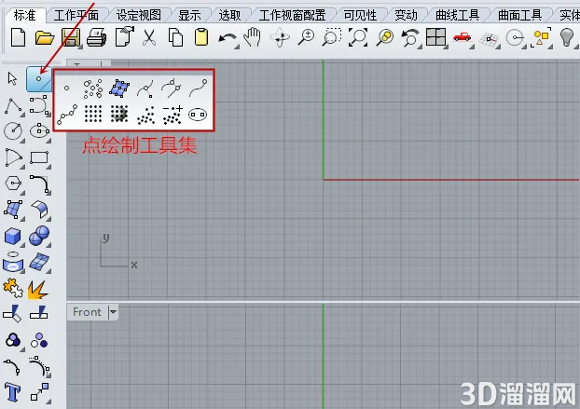Click the Zoom extents icon
Image resolution: width=580 pixels, height=409 pixels.
(358, 37)
